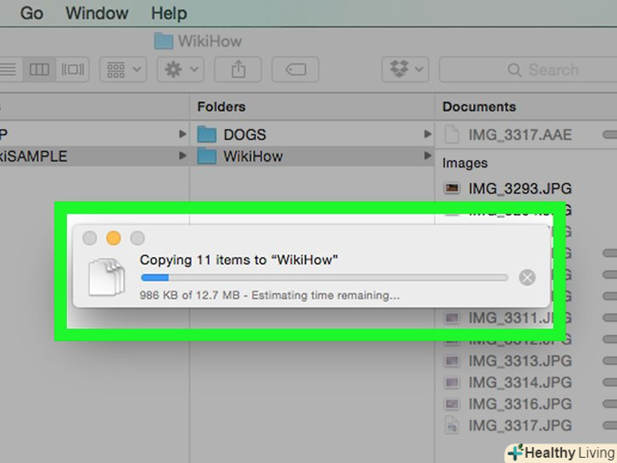Select file IMG_3317.AAE
Viewport: 617px width, 463px height.
[520, 135]
